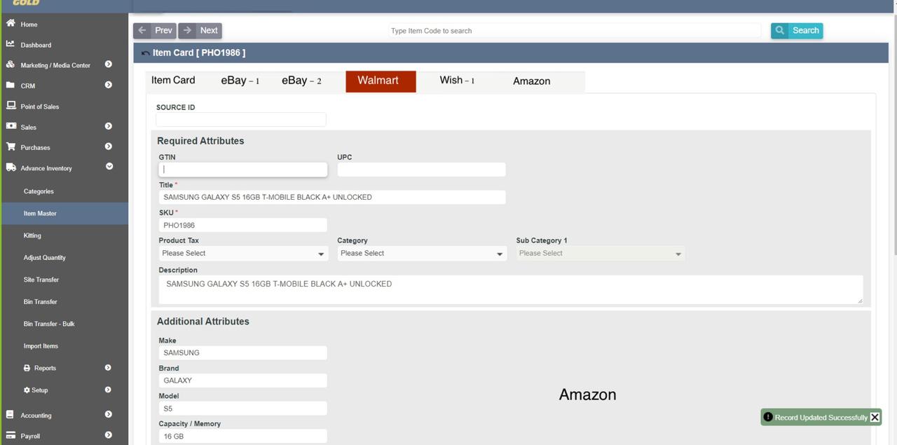The image size is (897, 445).
Task: Click the Purchases cart icon
Action: point(11,146)
